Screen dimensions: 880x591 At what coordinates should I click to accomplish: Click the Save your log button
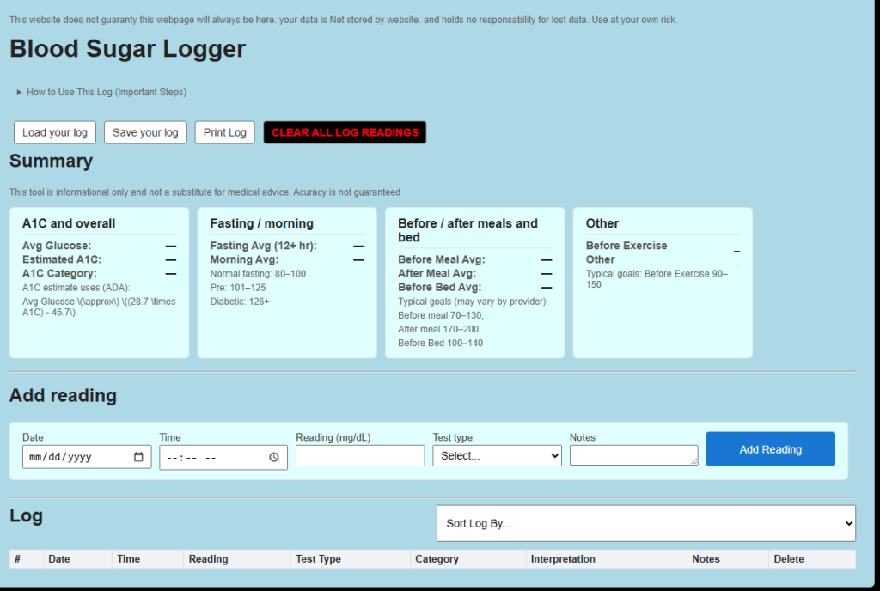[145, 132]
